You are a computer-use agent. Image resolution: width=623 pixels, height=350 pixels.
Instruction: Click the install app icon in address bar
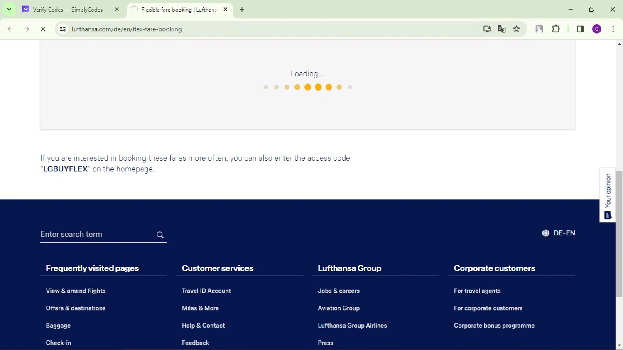(487, 29)
